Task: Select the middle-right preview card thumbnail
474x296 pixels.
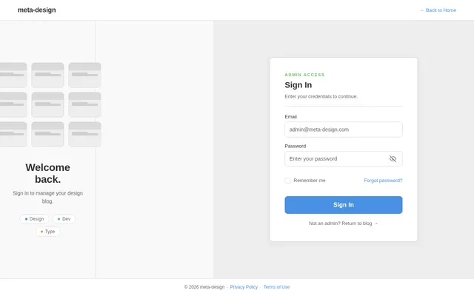Action: click(x=84, y=104)
